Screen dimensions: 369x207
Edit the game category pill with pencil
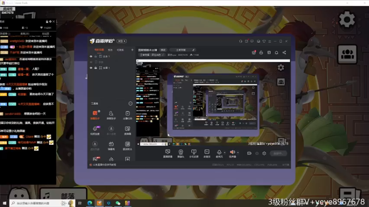tap(183, 50)
